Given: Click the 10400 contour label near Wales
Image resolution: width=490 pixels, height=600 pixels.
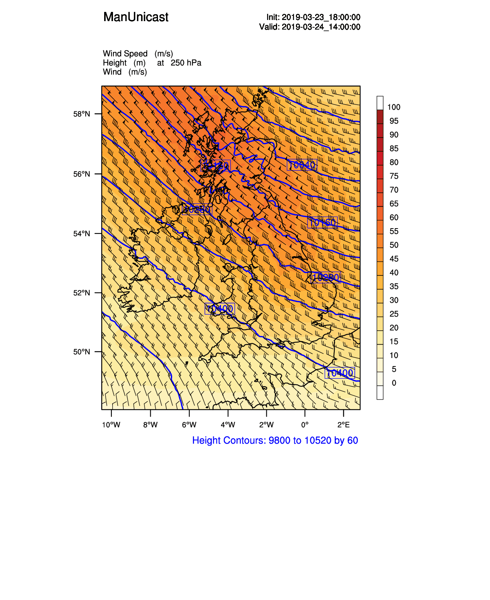Looking at the screenshot, I should (220, 308).
